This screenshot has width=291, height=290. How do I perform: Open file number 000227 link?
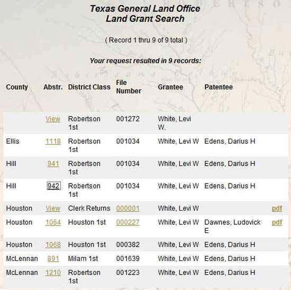[x=128, y=222]
